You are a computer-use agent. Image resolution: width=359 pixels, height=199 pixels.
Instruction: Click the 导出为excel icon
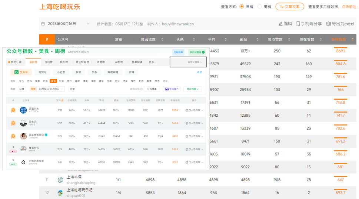click(329, 24)
